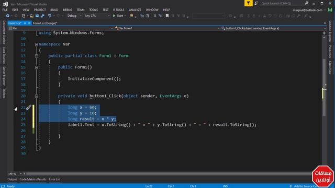Collapse the namespace Var code block
Viewport: 335px width, 188px height.
37,44
